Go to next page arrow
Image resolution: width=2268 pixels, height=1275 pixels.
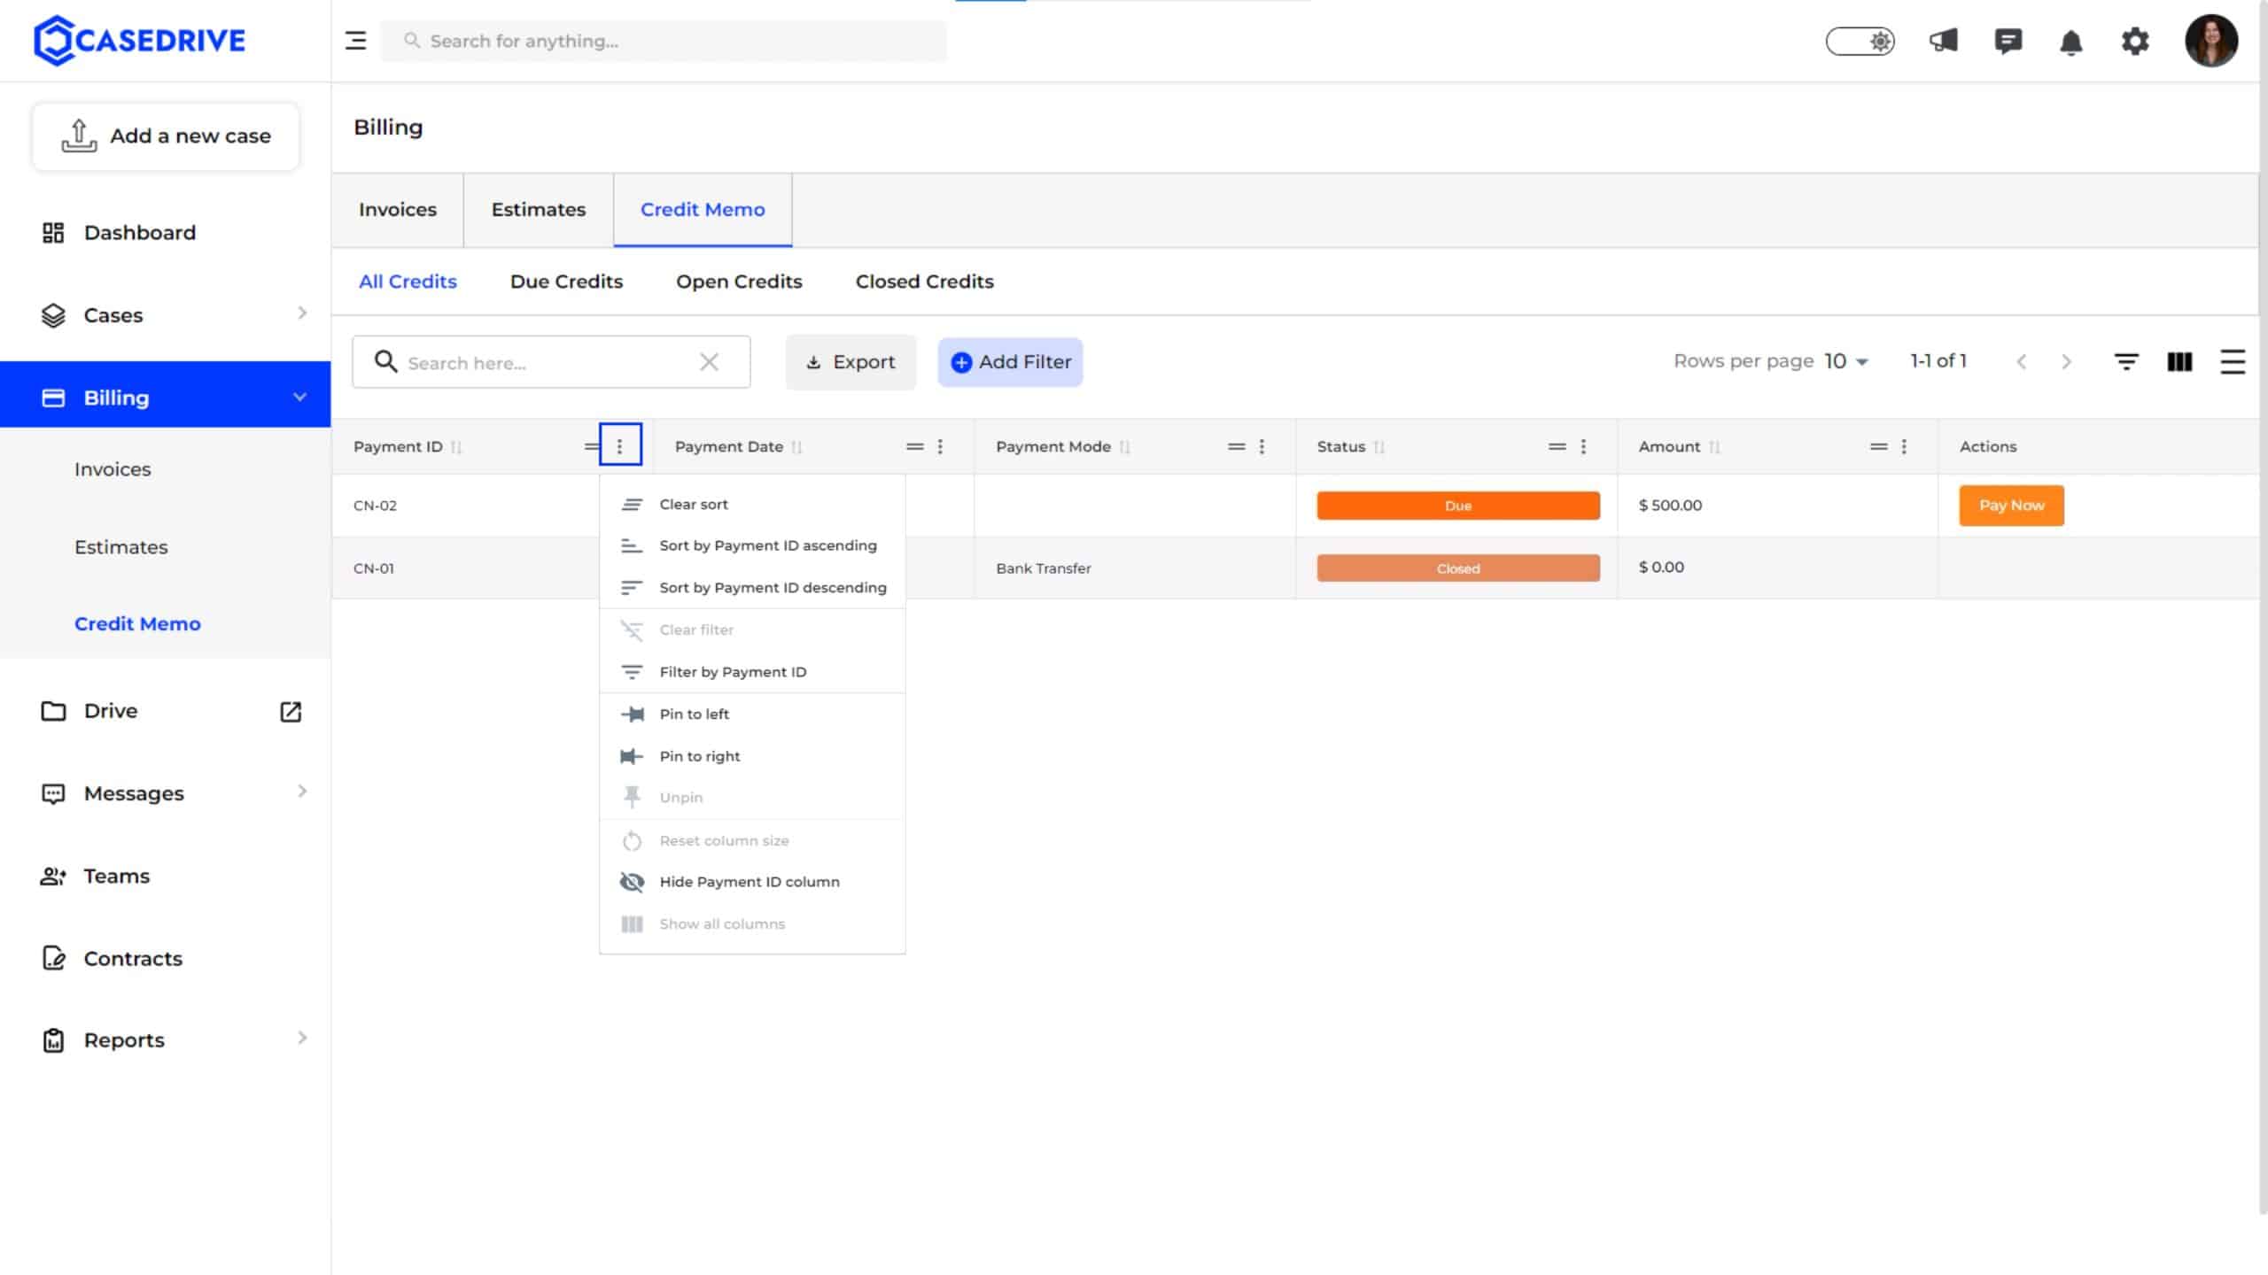[x=2066, y=361]
